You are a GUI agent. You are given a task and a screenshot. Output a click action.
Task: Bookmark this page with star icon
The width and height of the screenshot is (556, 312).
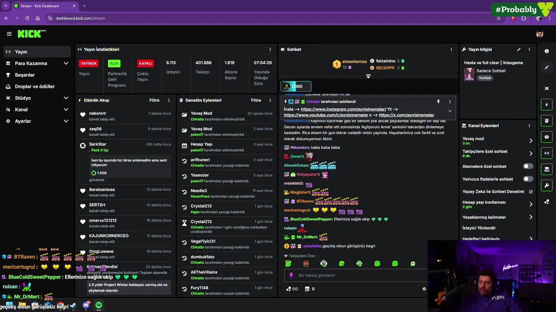pyautogui.click(x=499, y=18)
